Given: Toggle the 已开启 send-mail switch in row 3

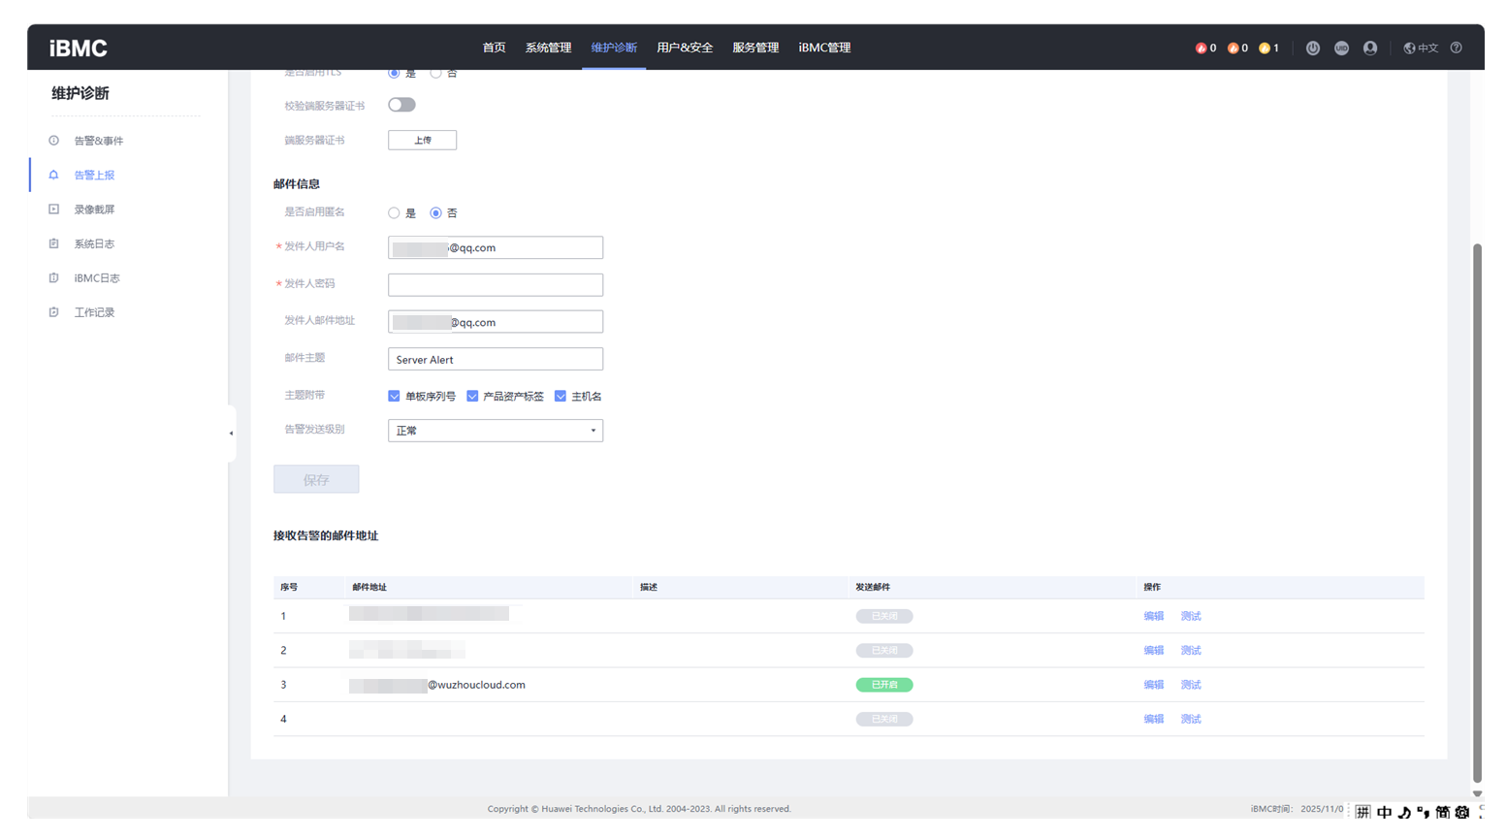Looking at the screenshot, I should click(883, 685).
